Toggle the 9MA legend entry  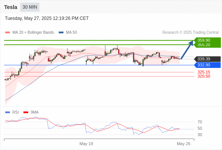click(31, 112)
